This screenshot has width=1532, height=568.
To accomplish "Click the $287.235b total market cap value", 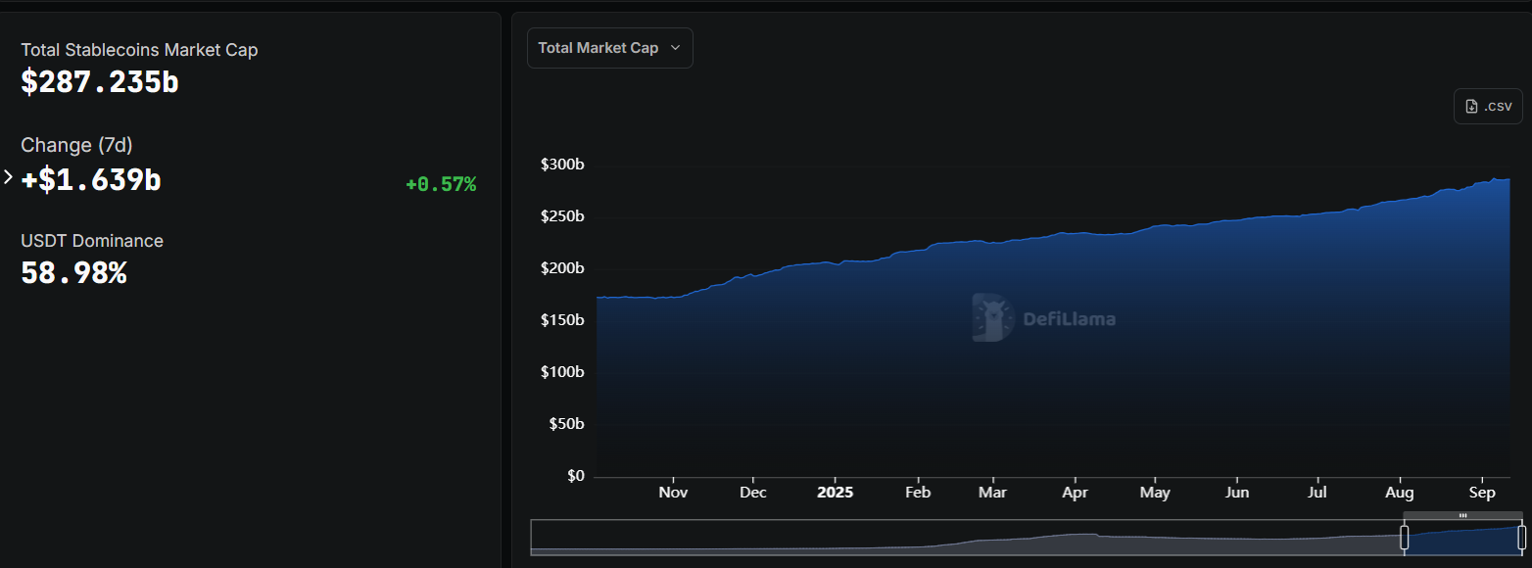I will (100, 82).
